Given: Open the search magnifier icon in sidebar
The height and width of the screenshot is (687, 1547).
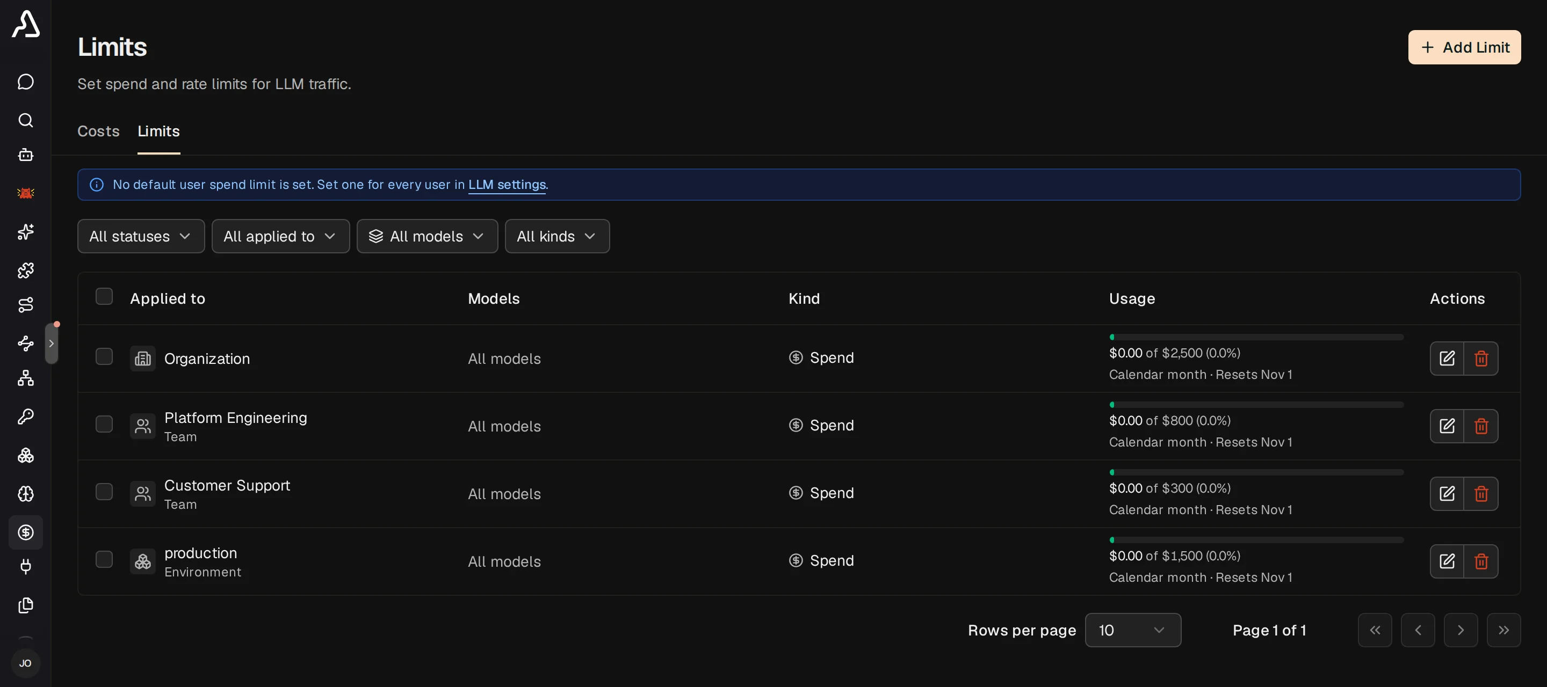Looking at the screenshot, I should 25,120.
